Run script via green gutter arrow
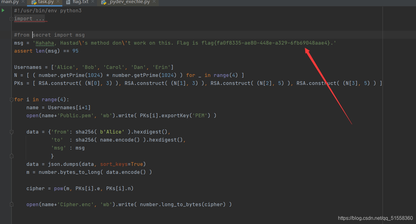 3,10
